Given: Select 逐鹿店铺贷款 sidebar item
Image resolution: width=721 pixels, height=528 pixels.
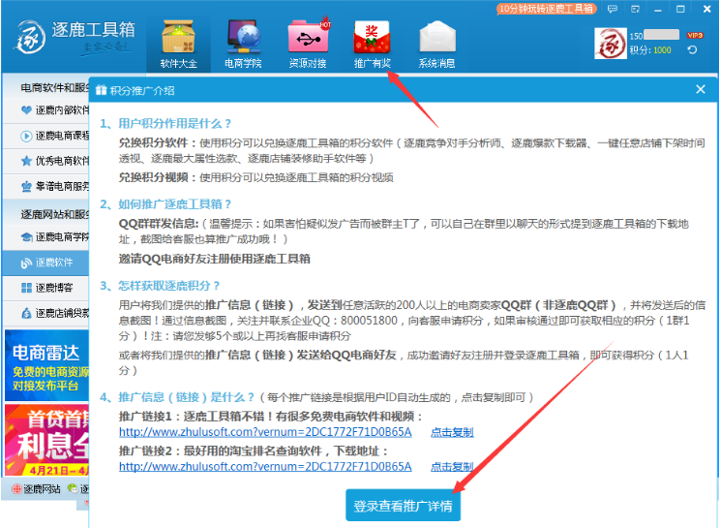Looking at the screenshot, I should coord(45,313).
